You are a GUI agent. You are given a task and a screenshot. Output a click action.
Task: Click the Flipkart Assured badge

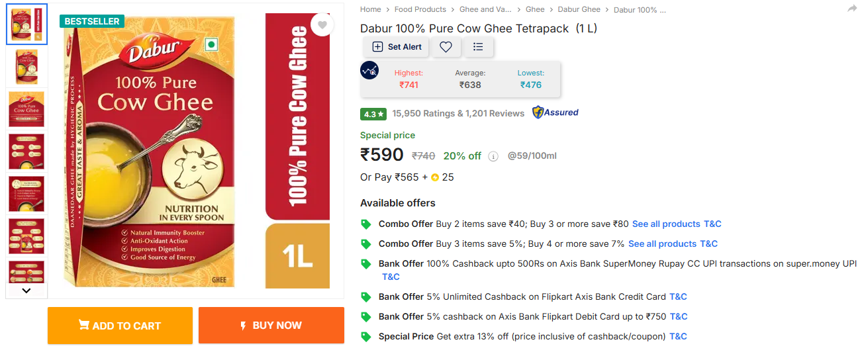pyautogui.click(x=555, y=112)
